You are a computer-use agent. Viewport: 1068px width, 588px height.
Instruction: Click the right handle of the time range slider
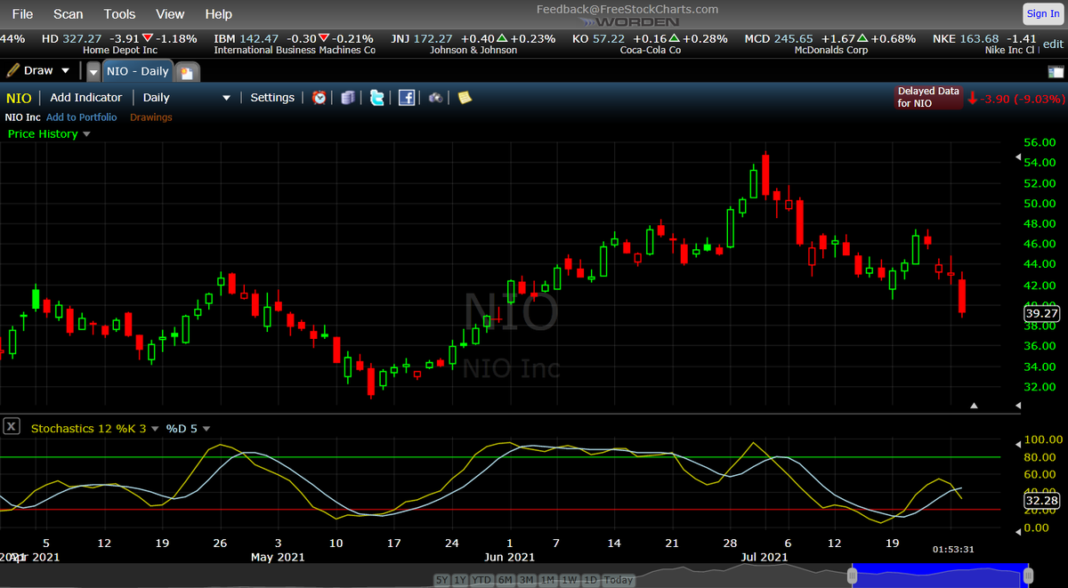pyautogui.click(x=1029, y=576)
